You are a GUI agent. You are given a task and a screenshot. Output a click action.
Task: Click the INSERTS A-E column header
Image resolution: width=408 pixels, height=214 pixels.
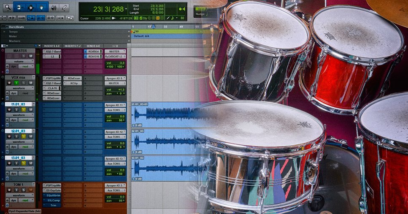click(52, 46)
